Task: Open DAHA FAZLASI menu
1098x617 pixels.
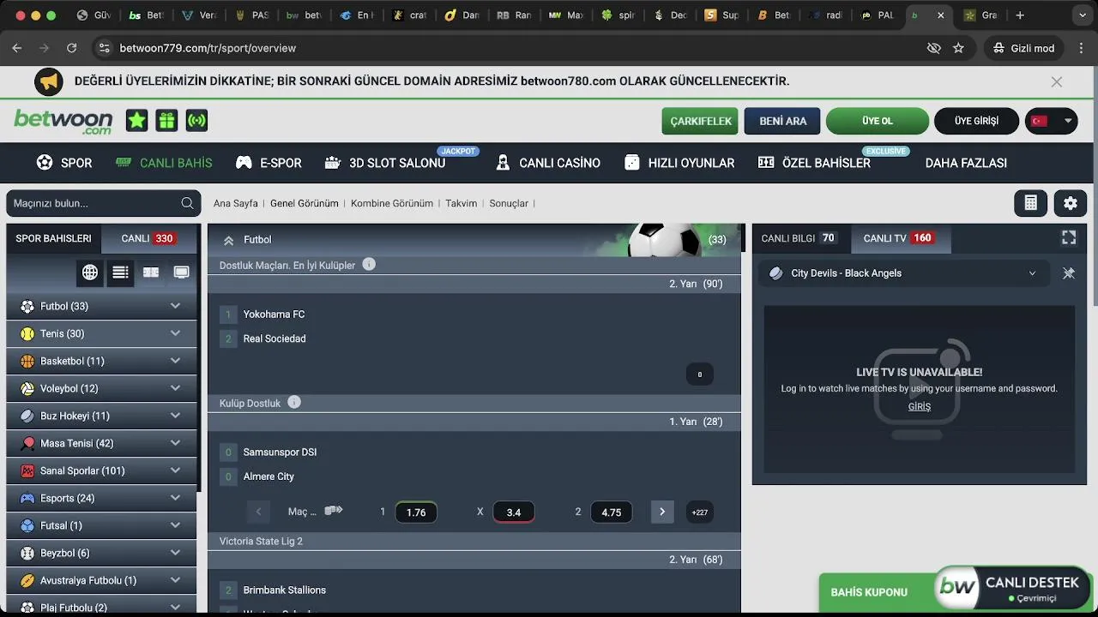Action: pyautogui.click(x=966, y=163)
